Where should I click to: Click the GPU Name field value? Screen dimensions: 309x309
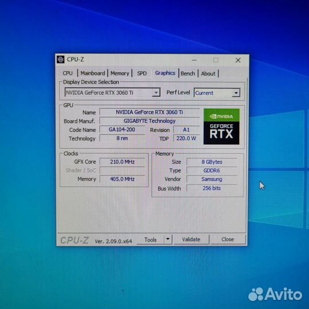[149, 112]
